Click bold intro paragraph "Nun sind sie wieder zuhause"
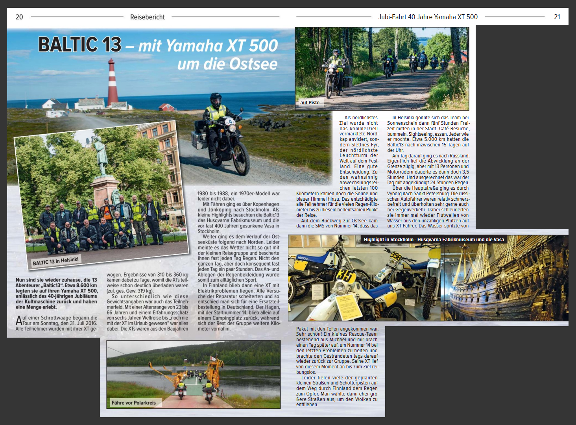This screenshot has height=425, width=576. pos(56,294)
